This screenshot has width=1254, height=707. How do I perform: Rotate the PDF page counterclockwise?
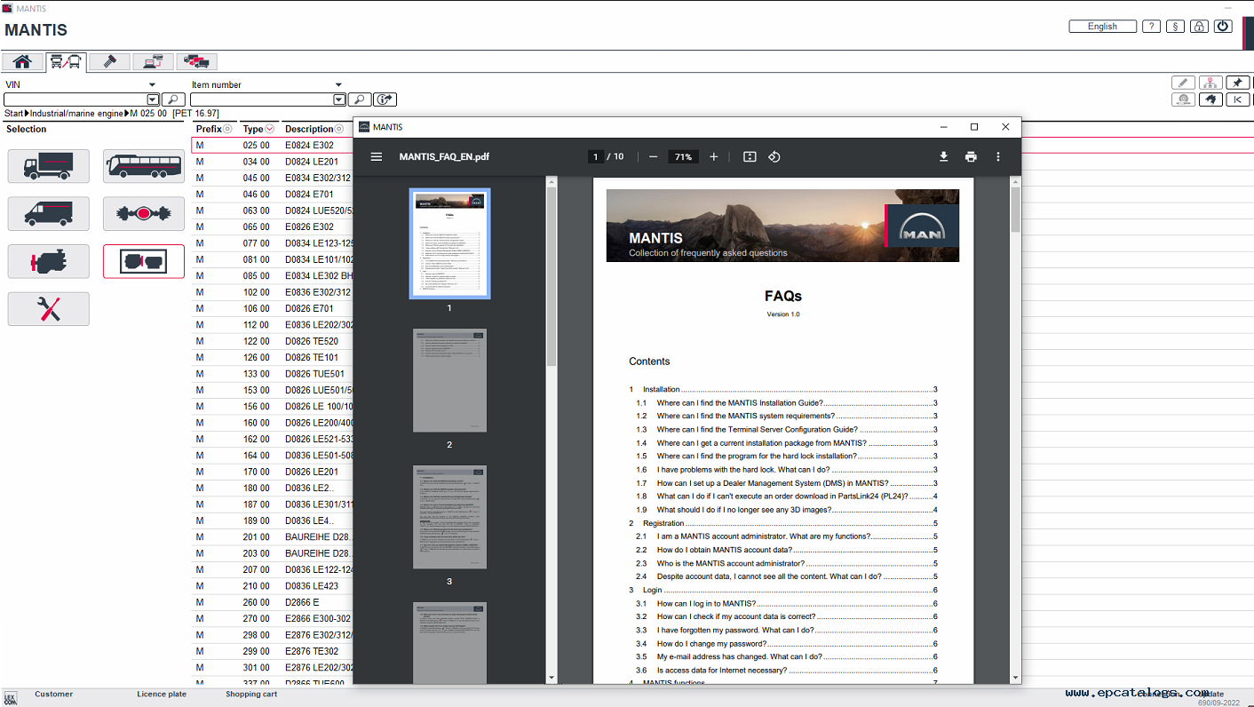[x=774, y=157]
